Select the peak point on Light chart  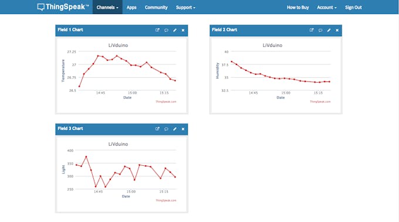coord(86,157)
